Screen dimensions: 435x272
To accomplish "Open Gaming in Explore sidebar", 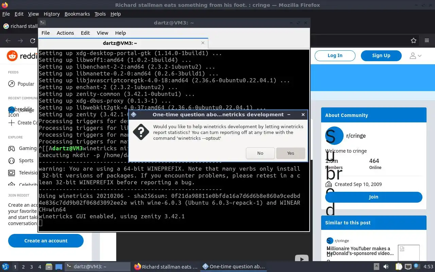I will click(x=22, y=148).
